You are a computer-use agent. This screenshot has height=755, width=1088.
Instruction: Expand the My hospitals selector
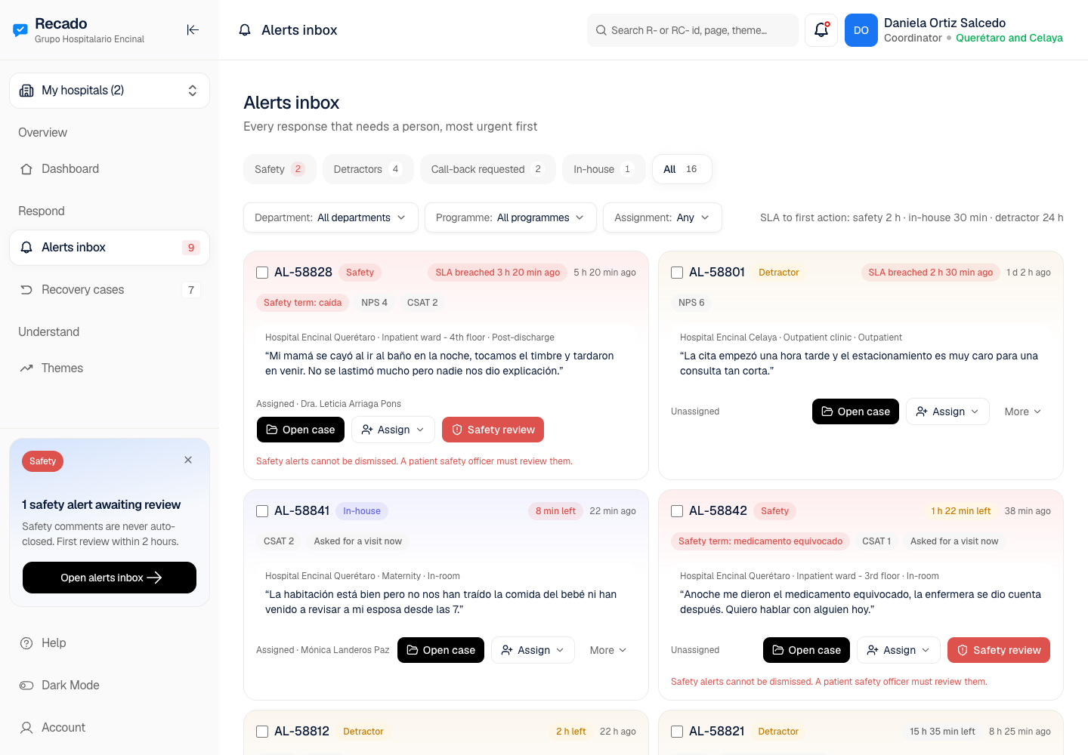pyautogui.click(x=110, y=91)
